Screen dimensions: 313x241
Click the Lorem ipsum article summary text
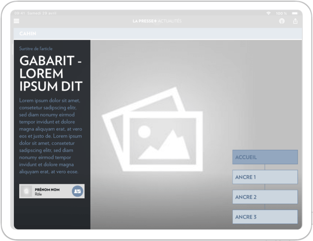coord(51,136)
